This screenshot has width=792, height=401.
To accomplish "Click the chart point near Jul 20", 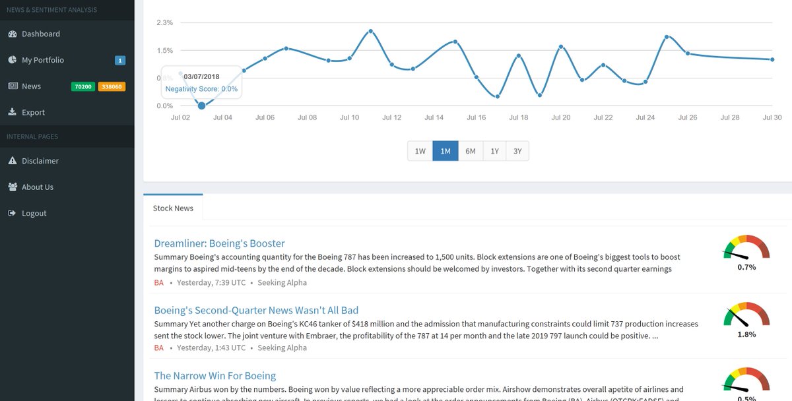I will 561,47.
